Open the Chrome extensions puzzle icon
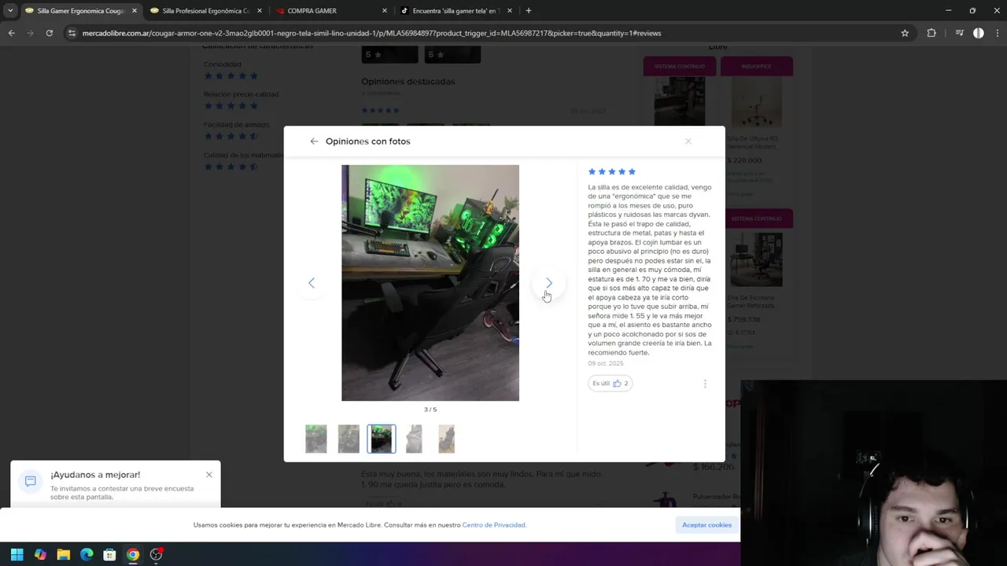The width and height of the screenshot is (1007, 566). (x=931, y=33)
